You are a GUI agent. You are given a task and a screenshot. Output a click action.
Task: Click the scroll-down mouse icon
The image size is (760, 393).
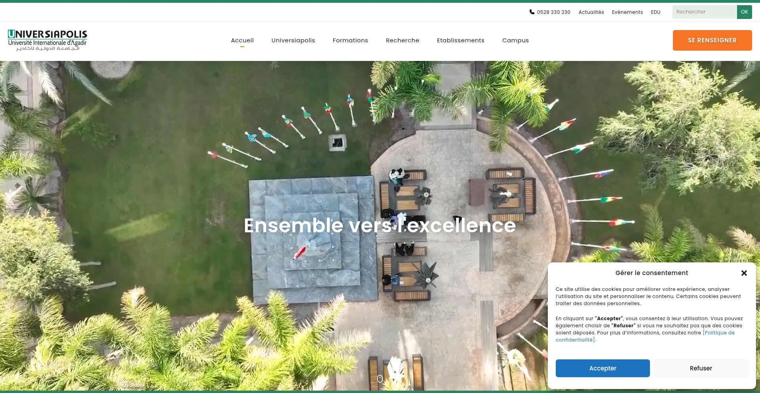[x=380, y=379]
